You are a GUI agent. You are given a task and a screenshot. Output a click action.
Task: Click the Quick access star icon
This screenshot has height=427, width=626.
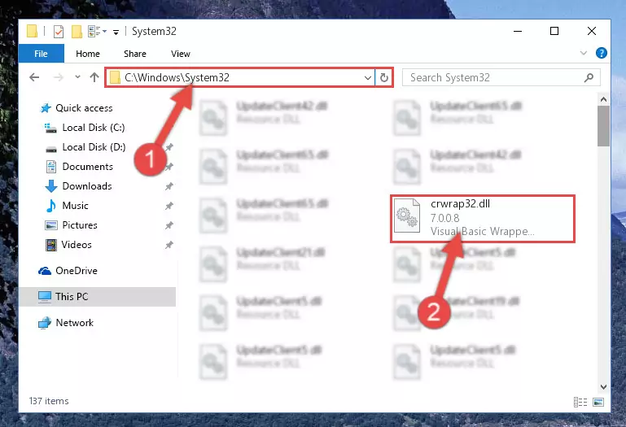point(46,108)
